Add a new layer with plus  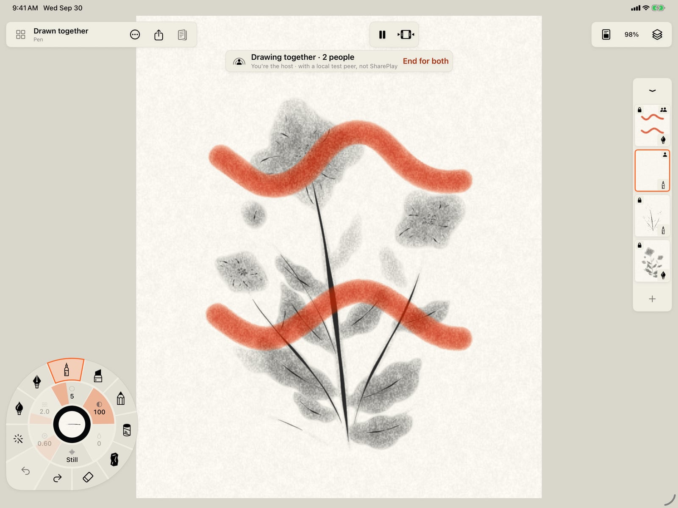652,299
